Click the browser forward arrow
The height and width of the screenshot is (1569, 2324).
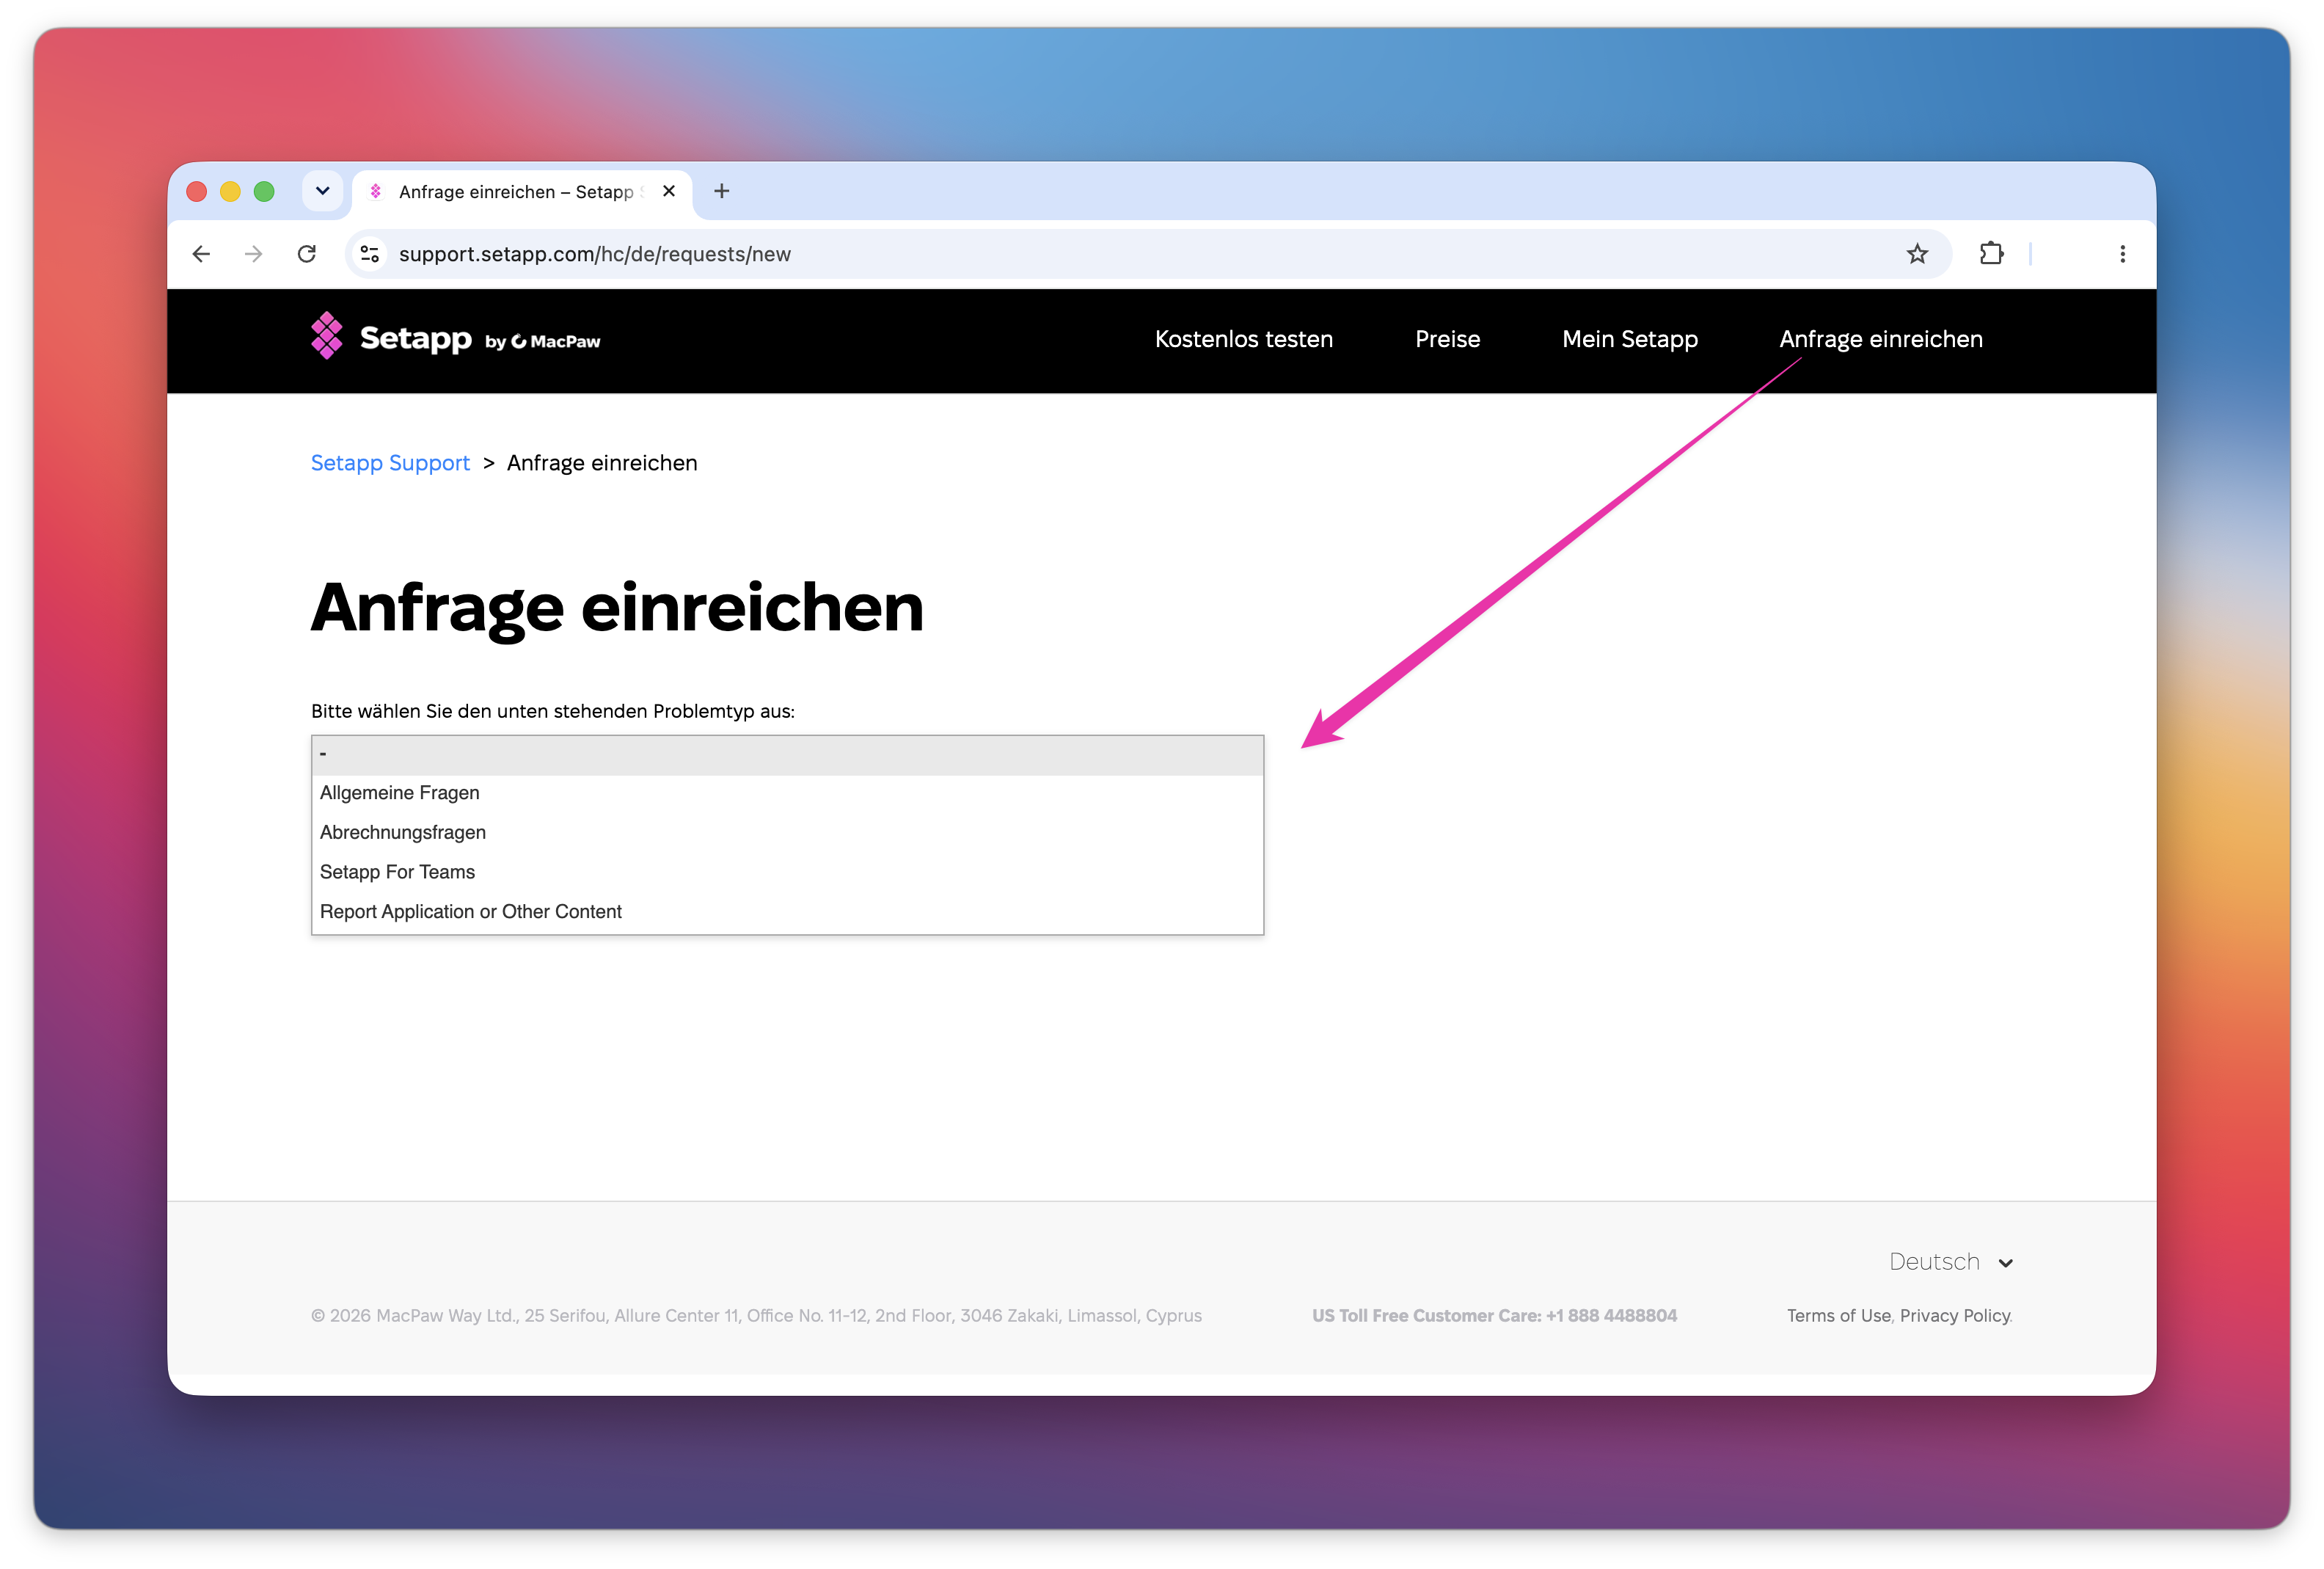(254, 254)
